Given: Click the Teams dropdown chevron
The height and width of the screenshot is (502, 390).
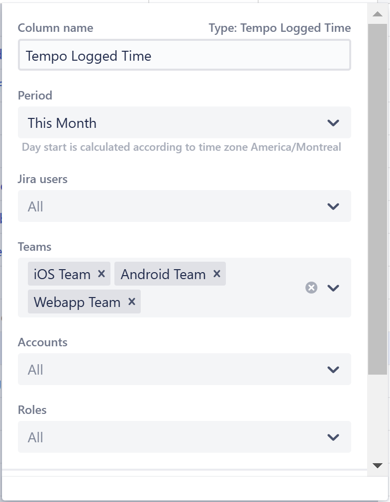Looking at the screenshot, I should click(x=333, y=288).
